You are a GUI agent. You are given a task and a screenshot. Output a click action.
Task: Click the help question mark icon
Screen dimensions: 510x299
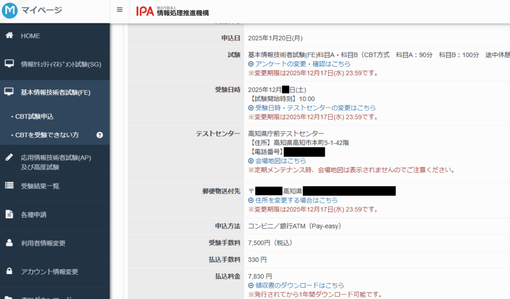point(100,135)
